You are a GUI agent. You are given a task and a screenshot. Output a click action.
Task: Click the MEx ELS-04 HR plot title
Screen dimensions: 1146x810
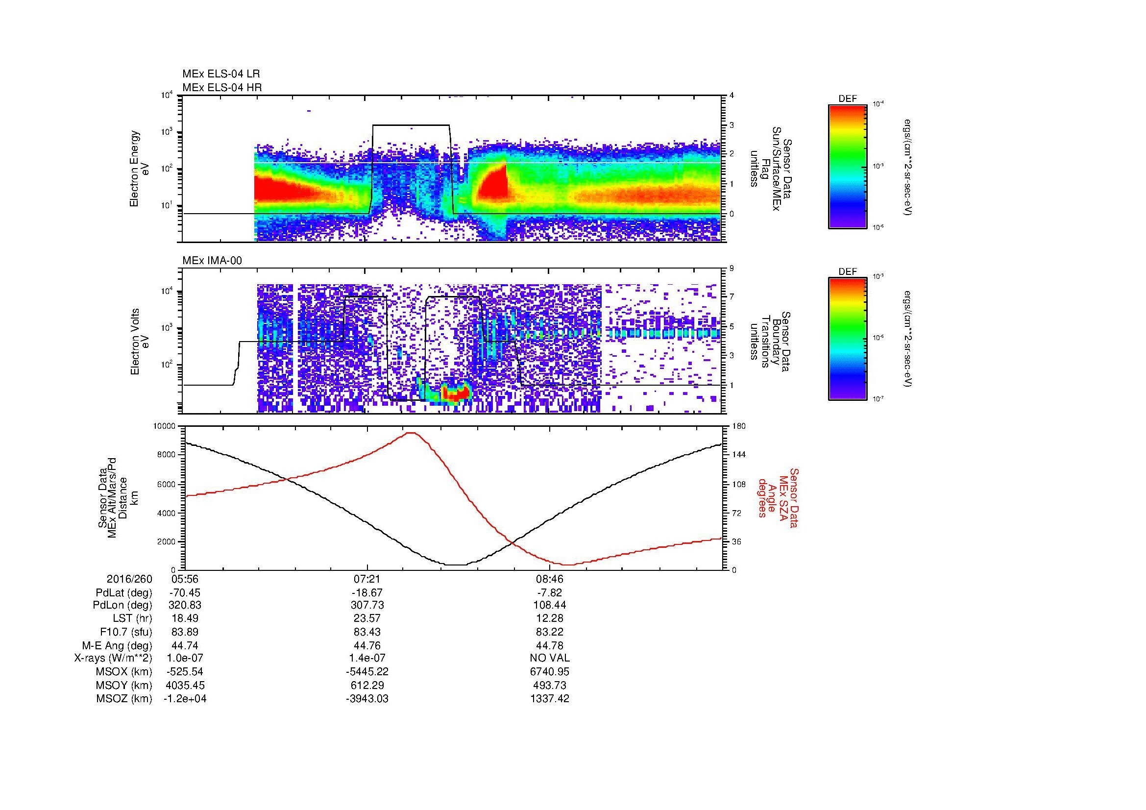click(221, 87)
